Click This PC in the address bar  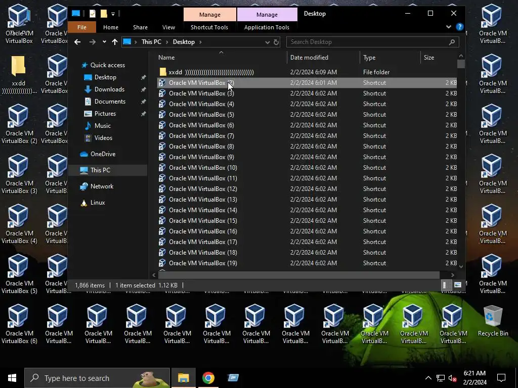(x=151, y=42)
